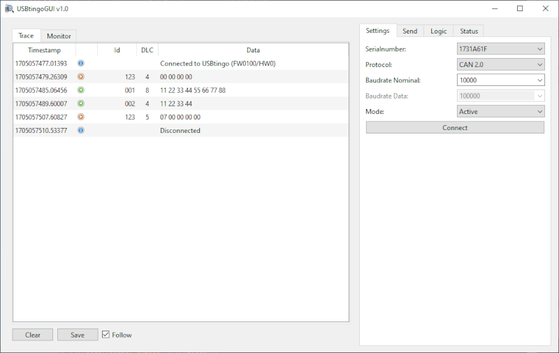Open the Serialnumber dropdown
The height and width of the screenshot is (353, 559).
pyautogui.click(x=500, y=49)
